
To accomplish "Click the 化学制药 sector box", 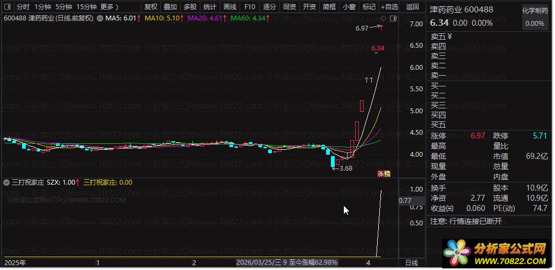I will [535, 17].
